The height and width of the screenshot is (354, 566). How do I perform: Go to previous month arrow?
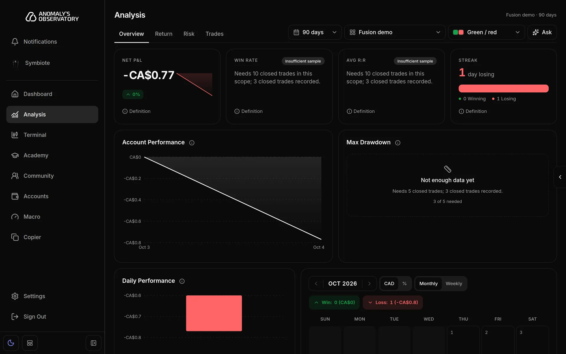click(x=316, y=283)
